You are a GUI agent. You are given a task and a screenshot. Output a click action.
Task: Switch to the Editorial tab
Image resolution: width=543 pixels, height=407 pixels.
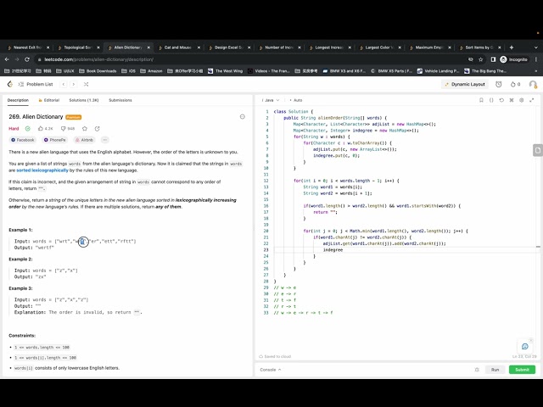pos(49,100)
